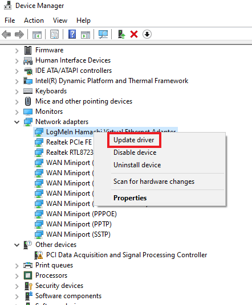The image size is (252, 305).
Task: Click the Processors category icon
Action: [28, 275]
